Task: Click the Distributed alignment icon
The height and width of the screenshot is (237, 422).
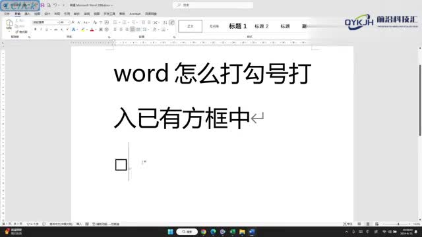Action: 138,29
